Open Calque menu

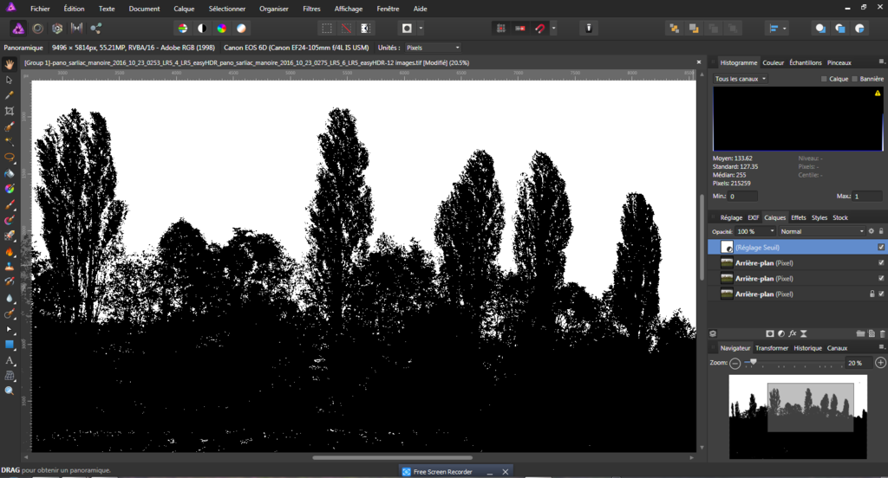[184, 9]
